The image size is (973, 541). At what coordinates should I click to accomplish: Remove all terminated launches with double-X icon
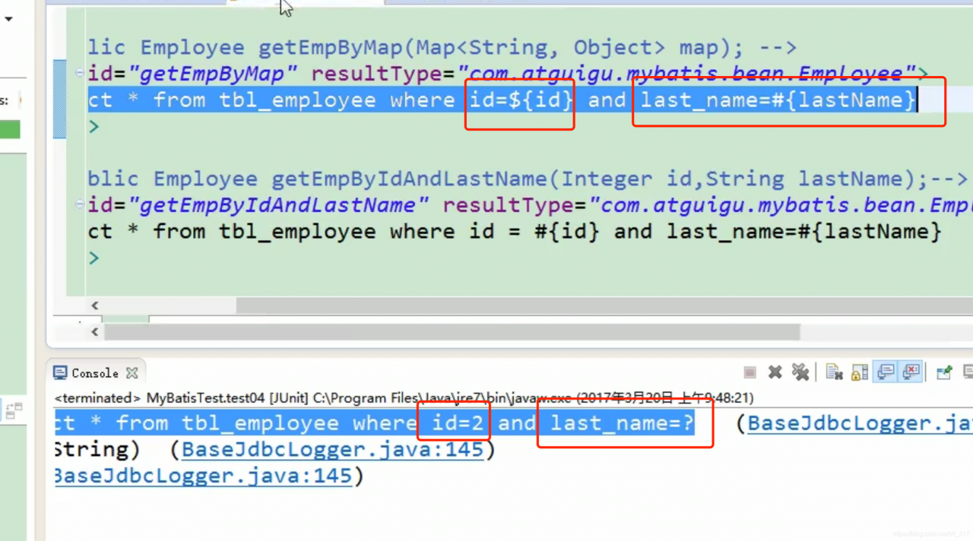800,372
